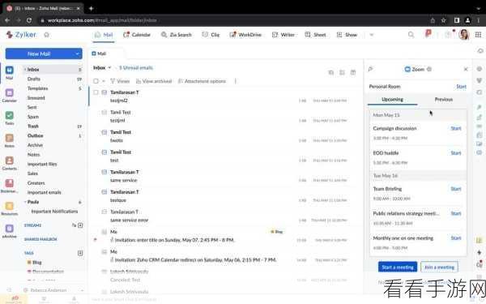Open Calendar in left app sidebar
Image resolution: width=486 pixels, height=304 pixels.
9,95
